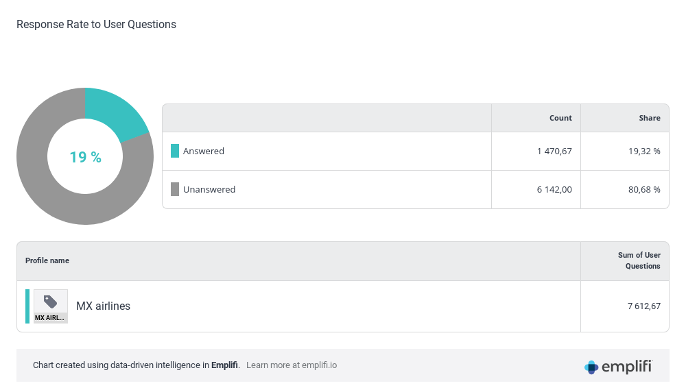This screenshot has height=390, width=686.
Task: Click the MX airlines profile name
Action: click(103, 306)
